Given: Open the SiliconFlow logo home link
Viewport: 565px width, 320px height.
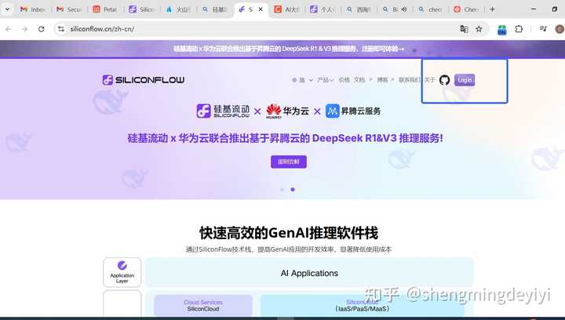Looking at the screenshot, I should coord(144,80).
